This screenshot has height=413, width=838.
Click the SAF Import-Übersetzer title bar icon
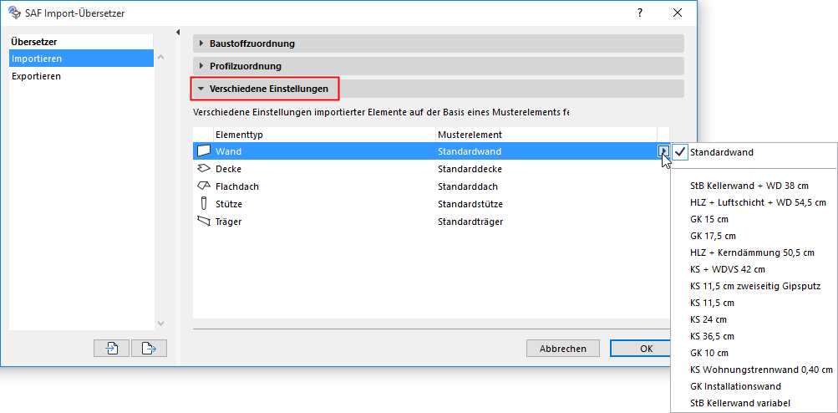(14, 13)
